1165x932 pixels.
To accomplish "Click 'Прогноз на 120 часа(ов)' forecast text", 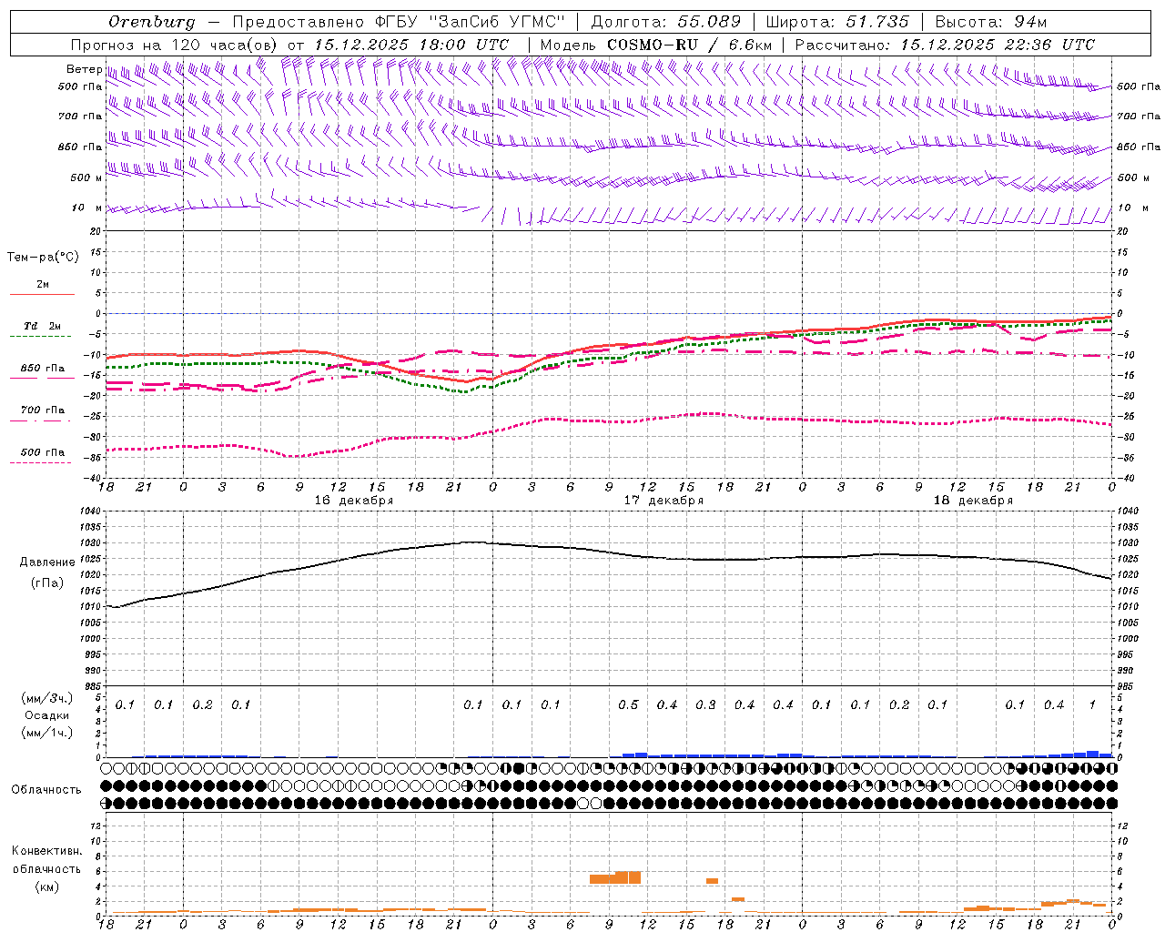I will pos(175,45).
